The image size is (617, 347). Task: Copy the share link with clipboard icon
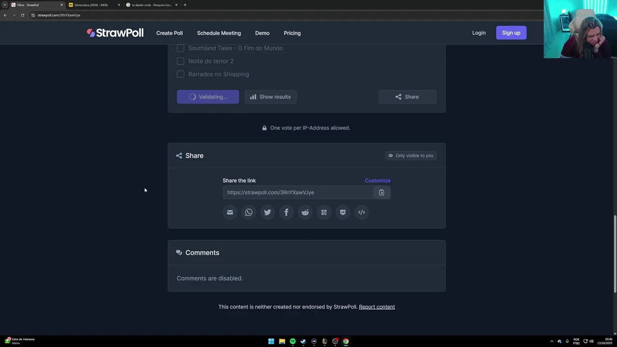[382, 192]
